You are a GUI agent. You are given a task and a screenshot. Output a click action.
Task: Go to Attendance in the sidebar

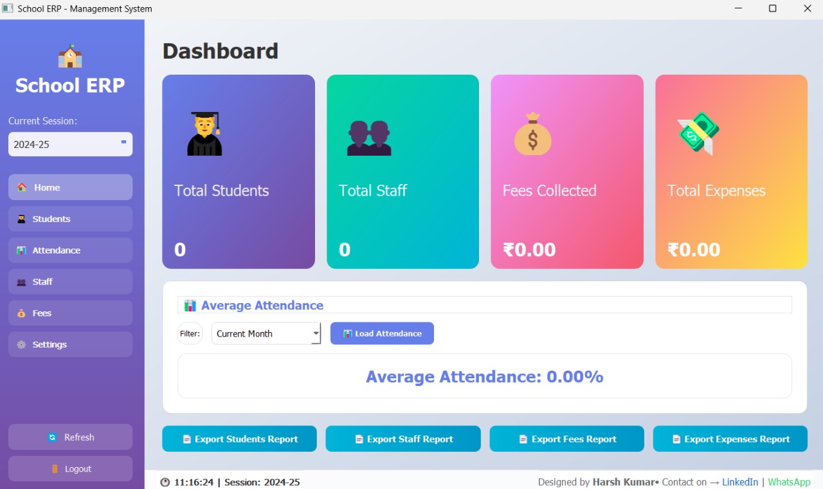70,250
